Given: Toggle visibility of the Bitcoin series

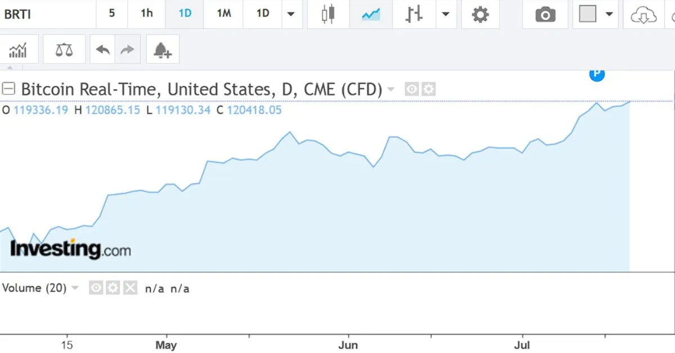Looking at the screenshot, I should pos(412,89).
